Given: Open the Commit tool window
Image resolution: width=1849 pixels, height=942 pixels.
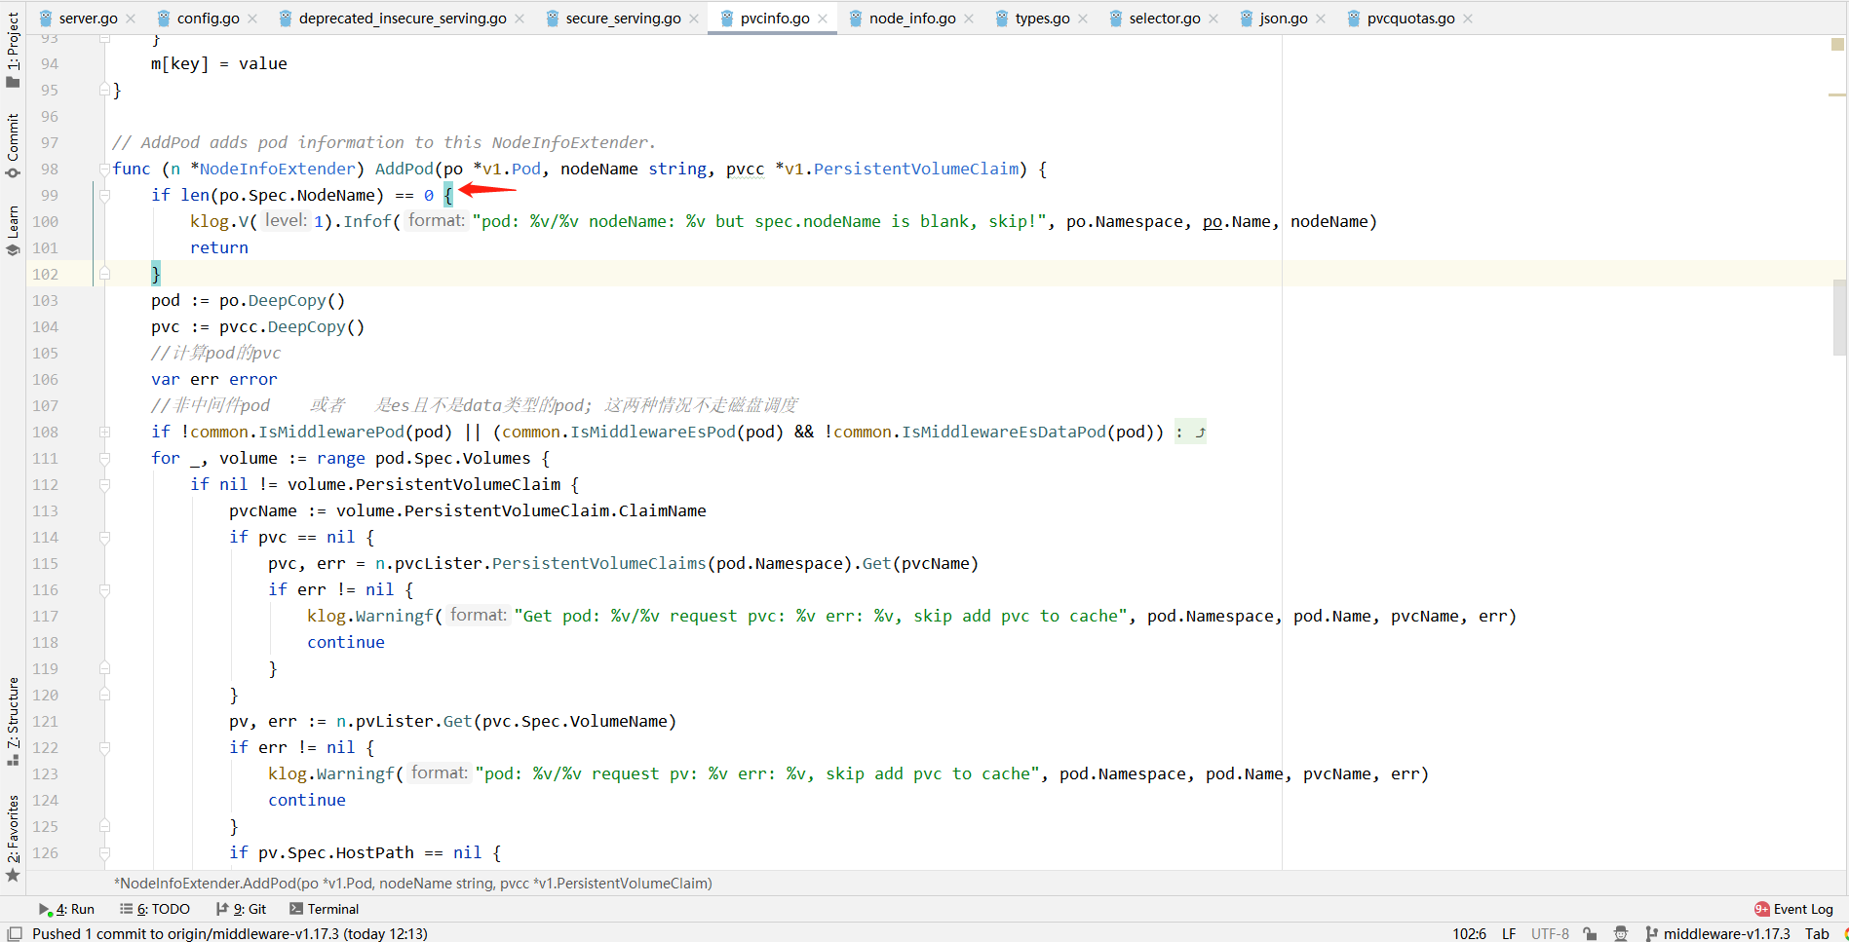Looking at the screenshot, I should 13,145.
